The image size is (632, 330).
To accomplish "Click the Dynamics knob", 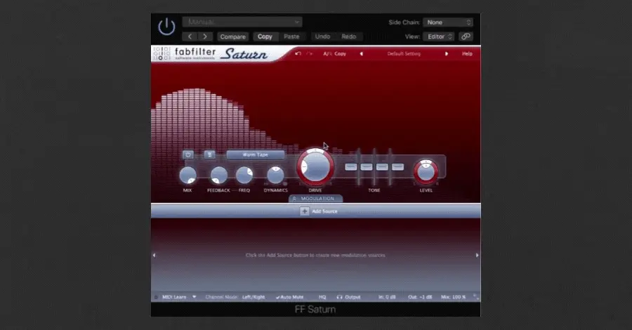I will pos(276,176).
